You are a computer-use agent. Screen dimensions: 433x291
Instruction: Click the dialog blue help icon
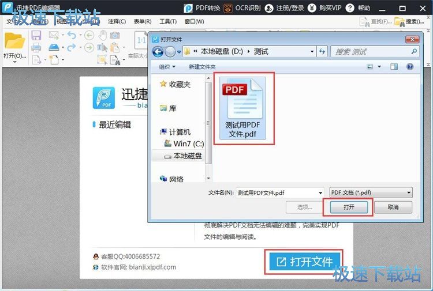[x=410, y=66]
